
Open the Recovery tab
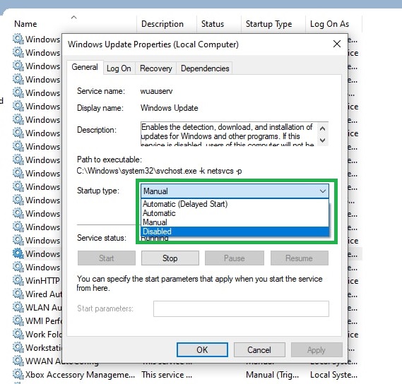(156, 68)
